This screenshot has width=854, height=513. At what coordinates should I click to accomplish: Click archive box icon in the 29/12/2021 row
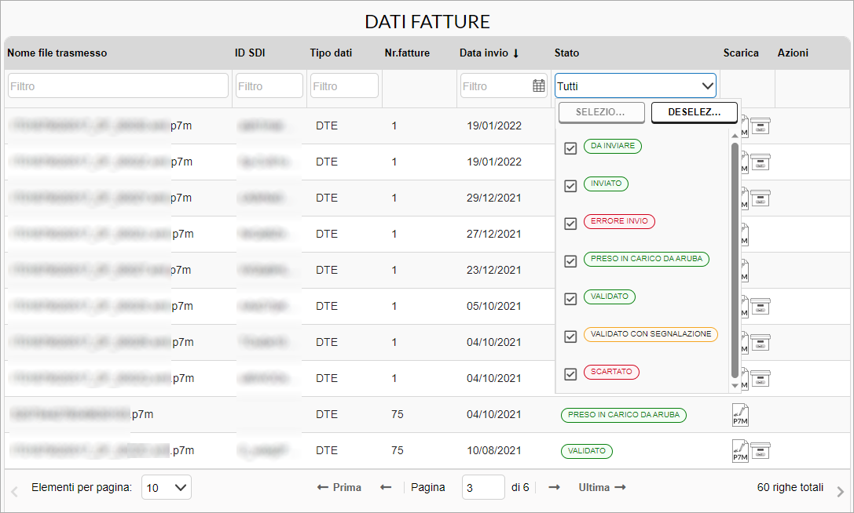761,198
